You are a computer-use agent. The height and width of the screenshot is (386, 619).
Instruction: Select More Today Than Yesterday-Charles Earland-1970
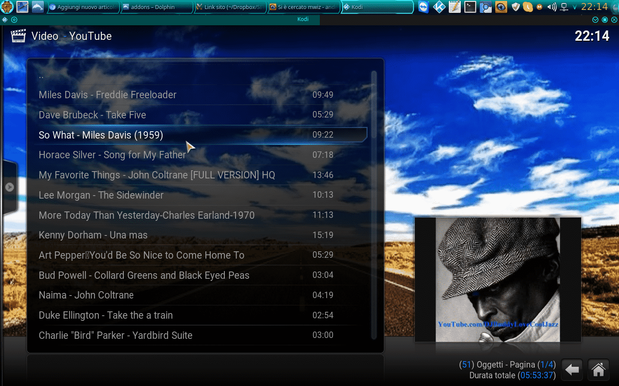pos(198,215)
